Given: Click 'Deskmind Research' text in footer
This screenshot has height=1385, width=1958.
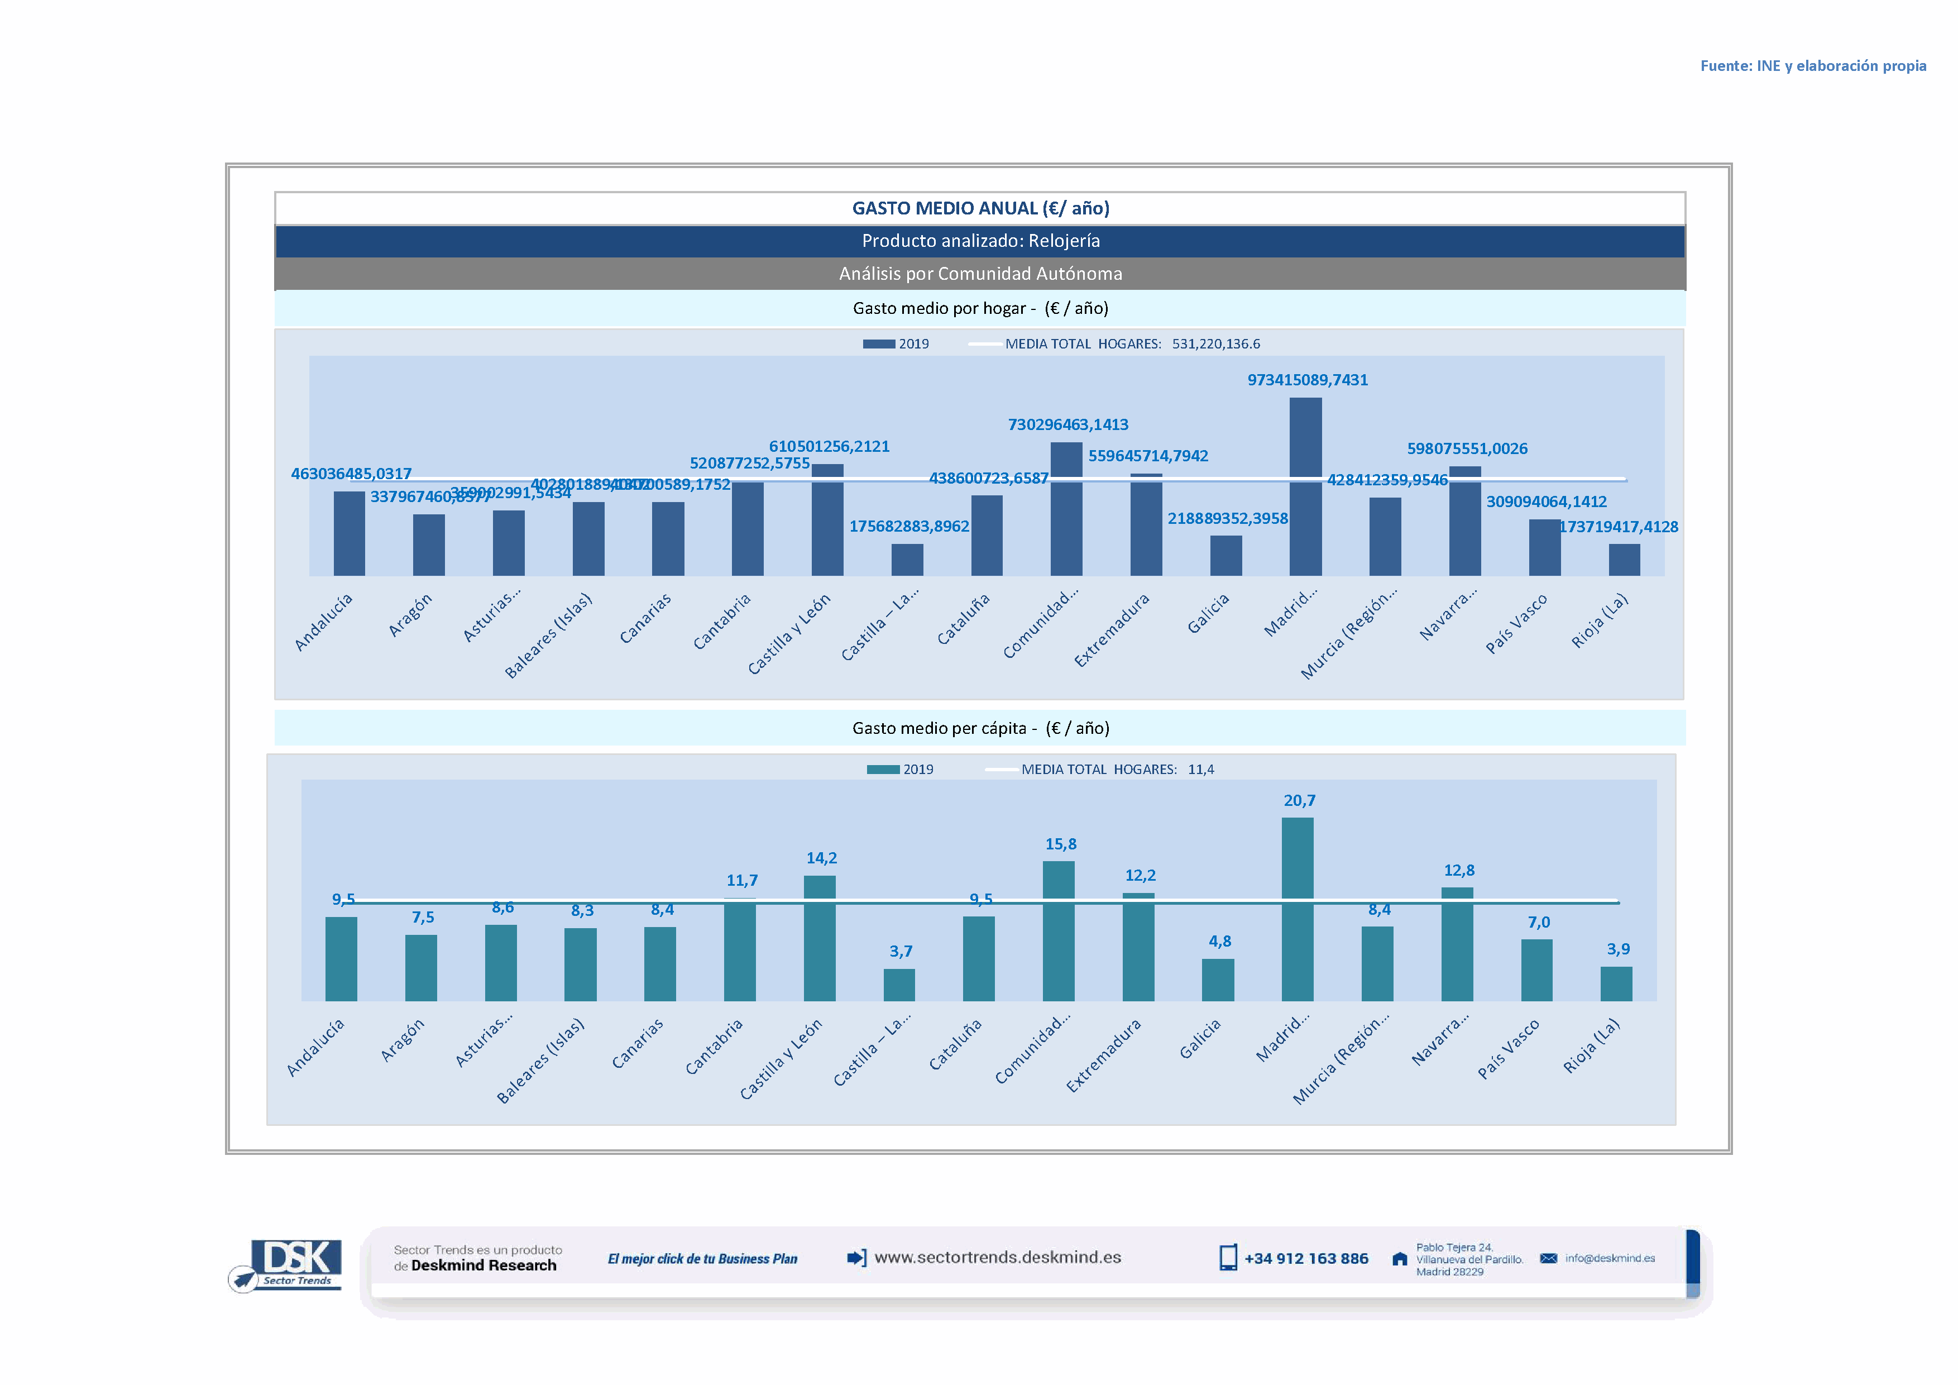Looking at the screenshot, I should [483, 1265].
